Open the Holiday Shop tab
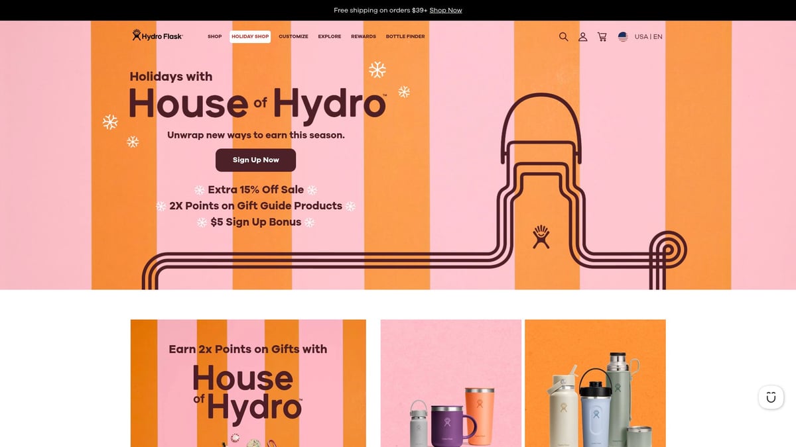796x447 pixels. coord(250,37)
